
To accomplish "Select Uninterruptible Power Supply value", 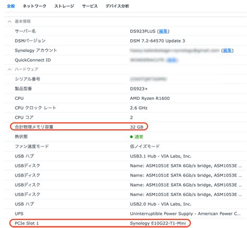I will click(185, 213).
